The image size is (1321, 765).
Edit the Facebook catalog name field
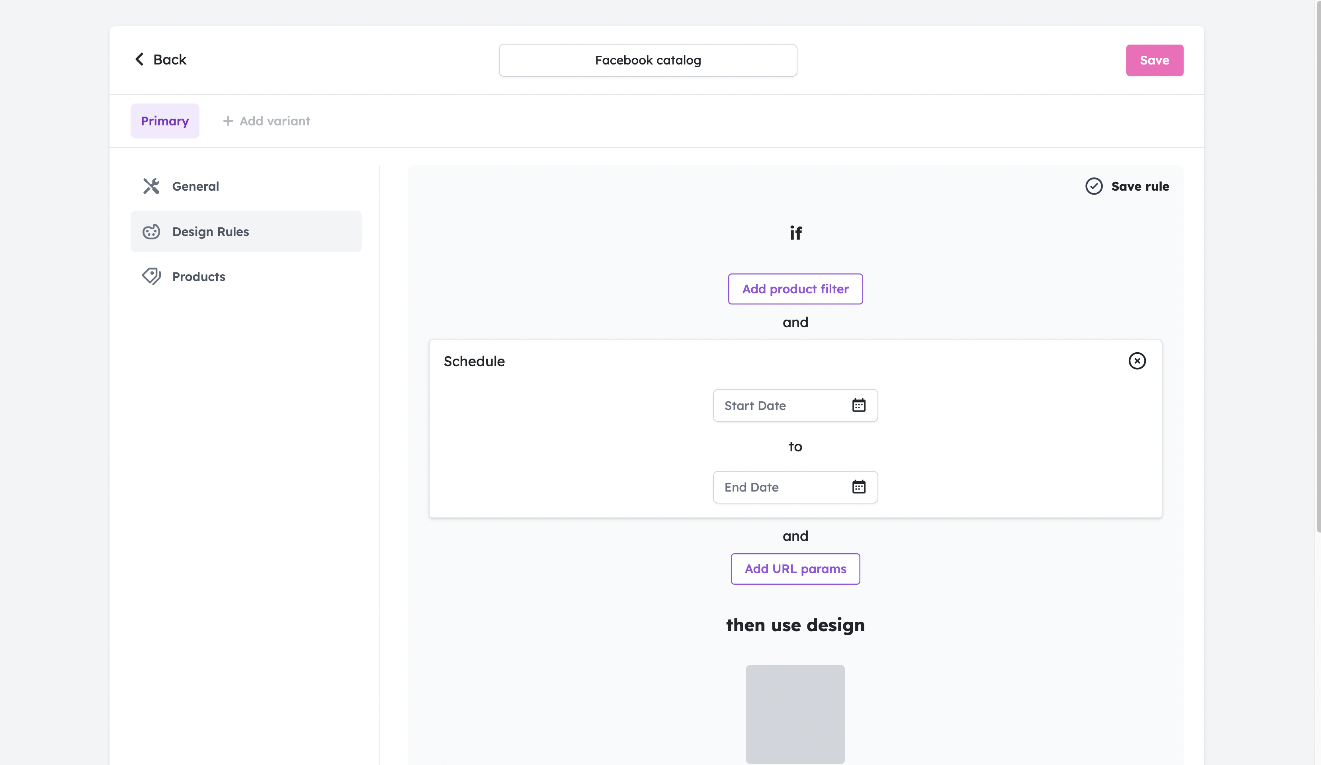(x=648, y=60)
